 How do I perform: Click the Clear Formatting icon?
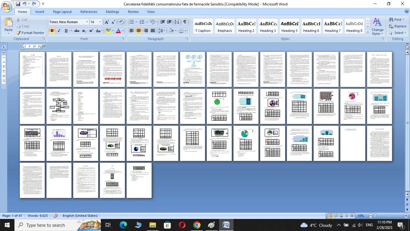pos(121,22)
